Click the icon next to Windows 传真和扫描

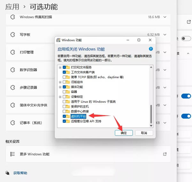click(12, 17)
